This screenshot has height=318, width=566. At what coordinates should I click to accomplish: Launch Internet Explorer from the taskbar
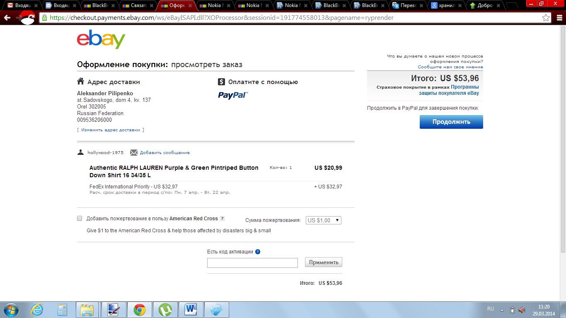coord(37,310)
